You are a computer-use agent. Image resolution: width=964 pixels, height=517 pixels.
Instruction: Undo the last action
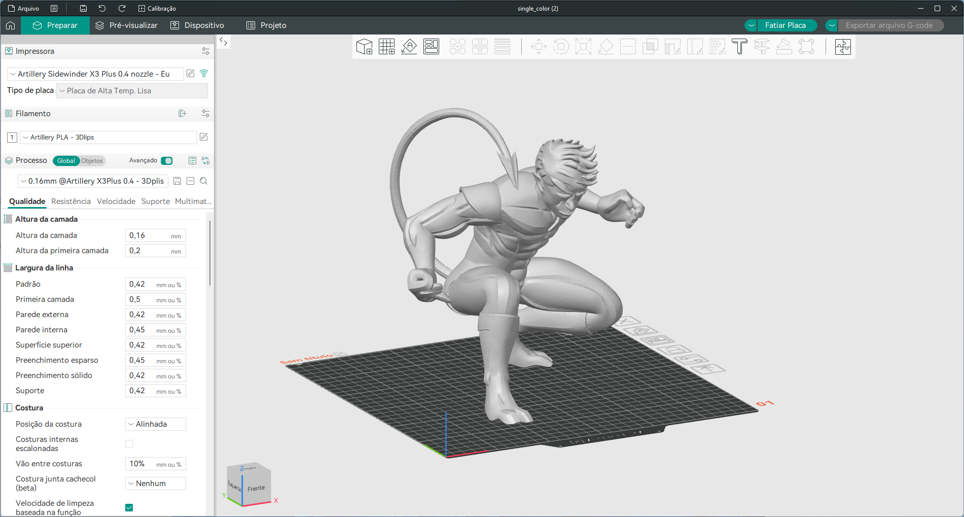tap(102, 9)
